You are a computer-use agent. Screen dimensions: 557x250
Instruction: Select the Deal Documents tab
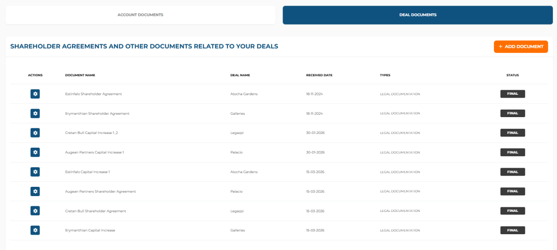(417, 15)
